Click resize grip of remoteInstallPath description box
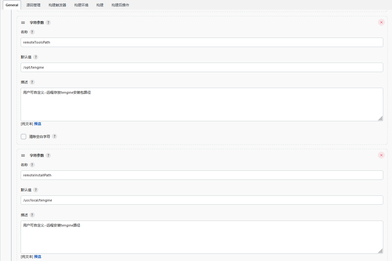Screen dimensions: 392x261 coord(380,251)
